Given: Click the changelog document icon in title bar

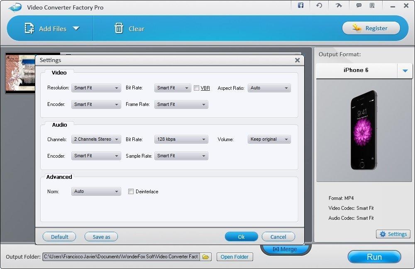Looking at the screenshot, I should tap(373, 5).
